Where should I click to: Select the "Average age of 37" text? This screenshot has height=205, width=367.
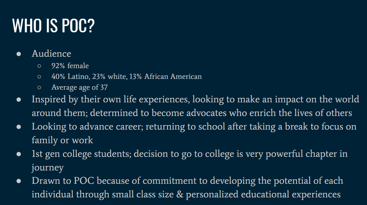click(79, 87)
